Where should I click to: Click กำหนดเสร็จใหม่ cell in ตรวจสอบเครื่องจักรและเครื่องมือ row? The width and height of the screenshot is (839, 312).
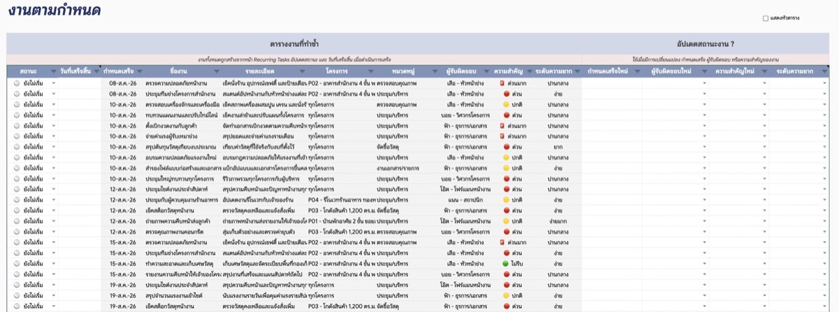(612, 104)
